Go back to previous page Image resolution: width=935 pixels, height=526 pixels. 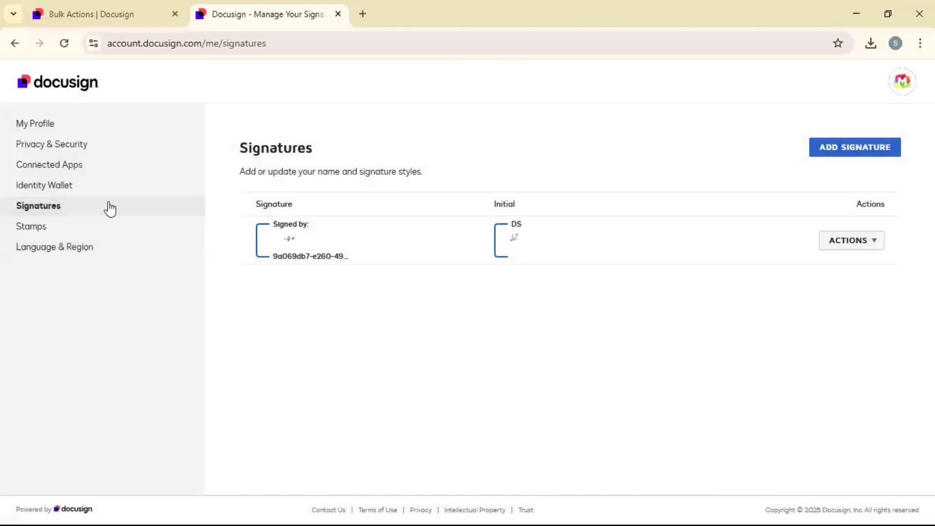15,43
